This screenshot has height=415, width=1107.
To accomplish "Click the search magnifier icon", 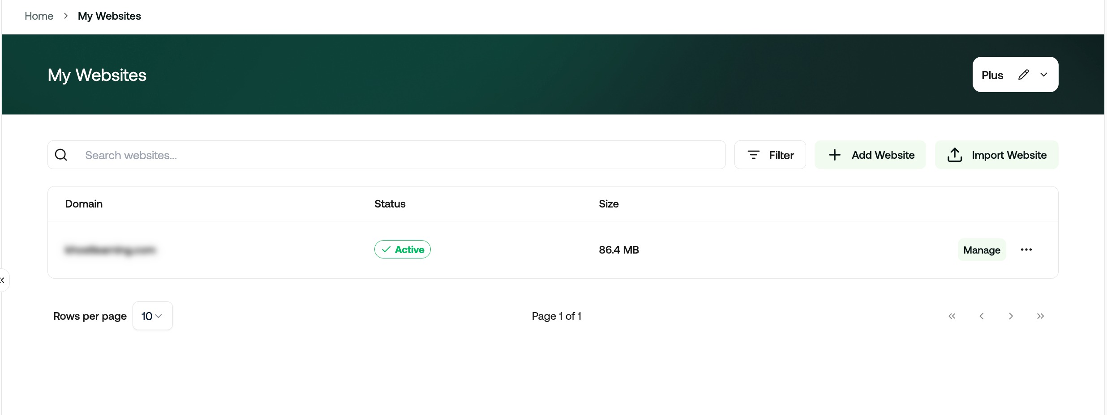I will point(61,155).
